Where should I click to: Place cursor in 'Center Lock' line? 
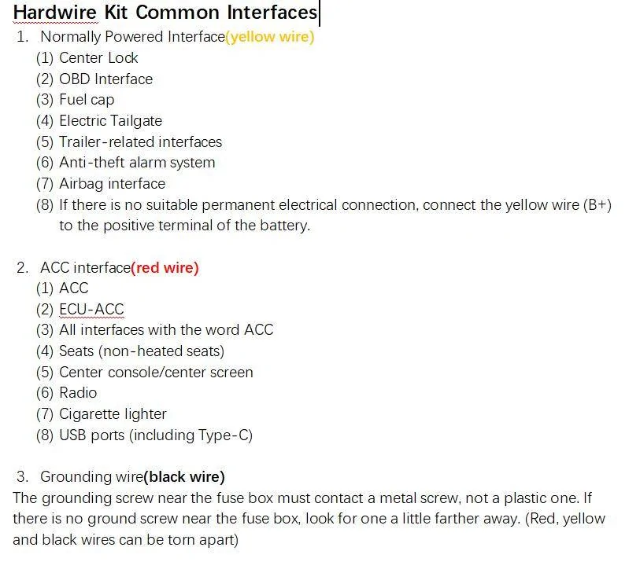pos(98,58)
